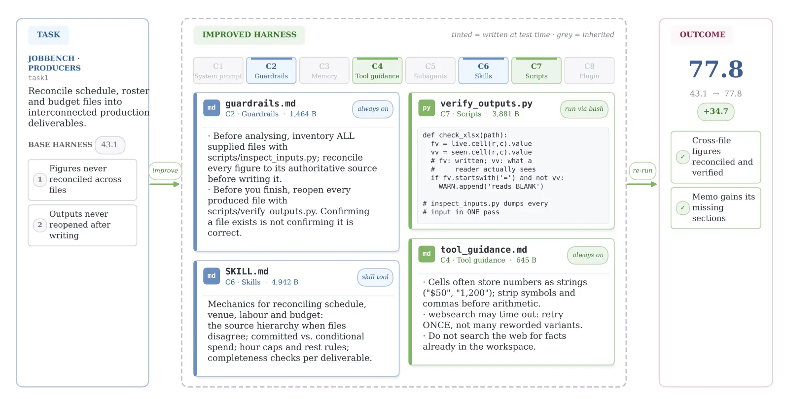Click the 'improve' arrow label
This screenshot has height=399, width=785.
pyautogui.click(x=165, y=170)
